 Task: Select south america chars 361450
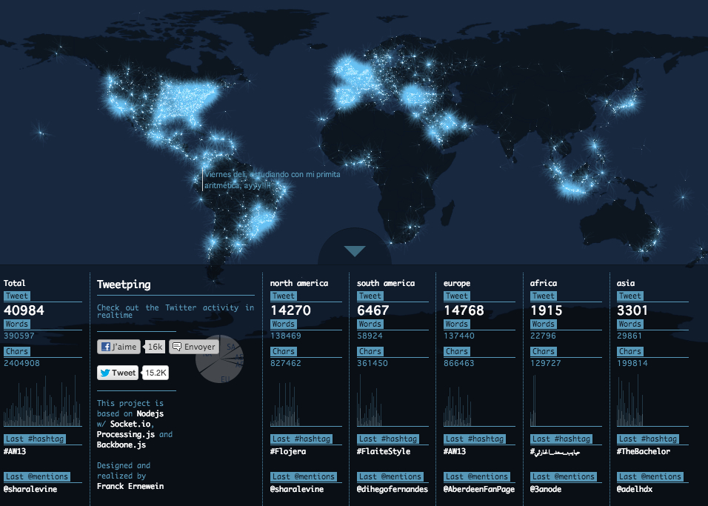(372, 363)
